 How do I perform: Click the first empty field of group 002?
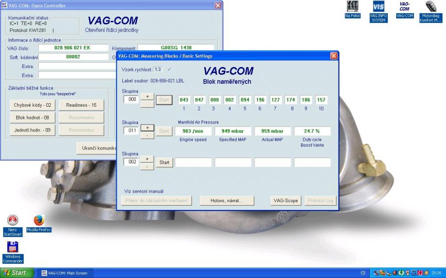(193, 162)
